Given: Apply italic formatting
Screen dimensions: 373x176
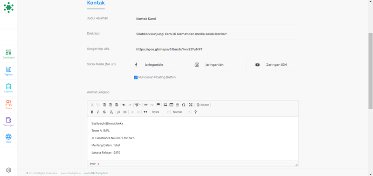Looking at the screenshot, I should pos(98,112).
